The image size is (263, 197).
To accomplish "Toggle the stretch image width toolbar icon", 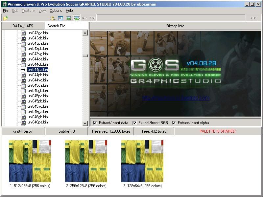I will (77, 18).
